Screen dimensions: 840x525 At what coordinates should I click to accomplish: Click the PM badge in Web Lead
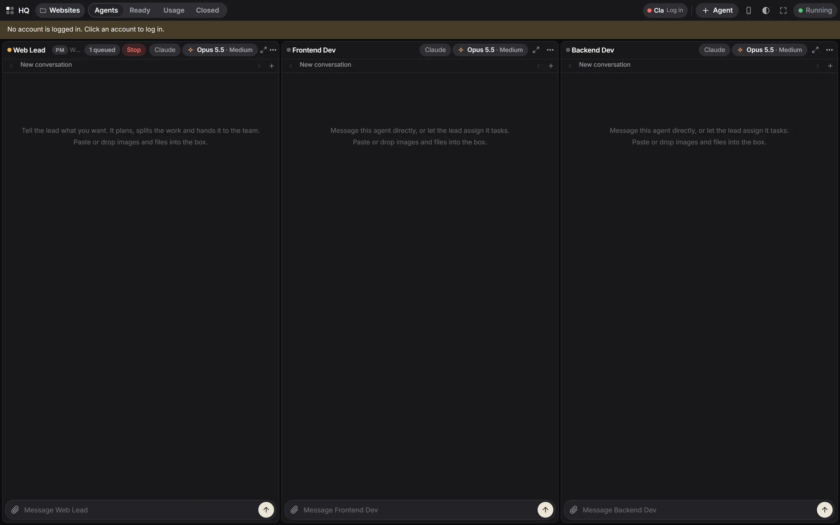pyautogui.click(x=60, y=50)
